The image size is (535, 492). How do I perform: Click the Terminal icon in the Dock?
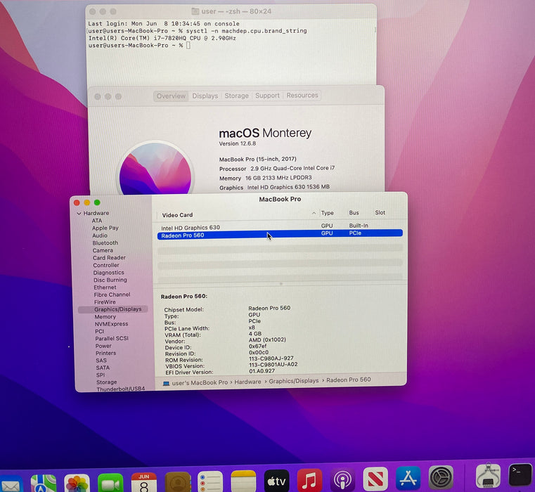(x=520, y=474)
